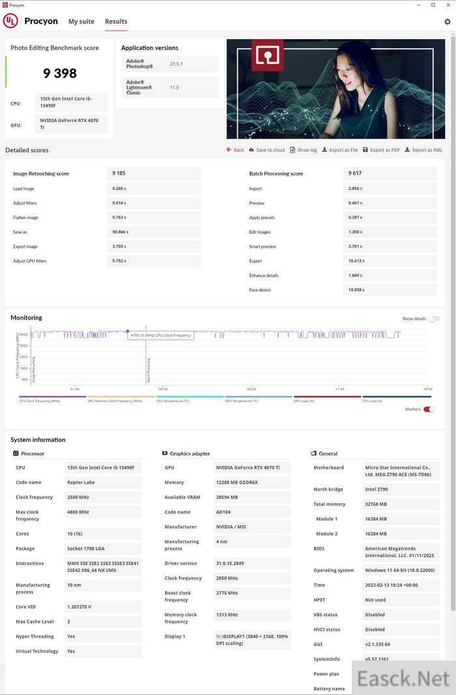Turn off the Markers toggle
The image size is (456, 695).
coord(429,409)
